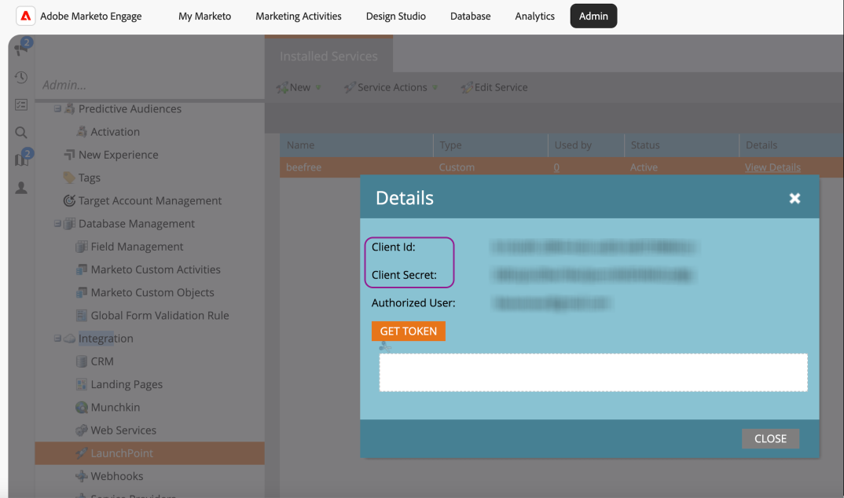Open Web Services settings
The image size is (844, 498).
click(x=123, y=430)
